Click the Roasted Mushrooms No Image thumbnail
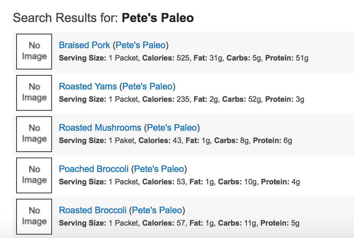 [34, 134]
